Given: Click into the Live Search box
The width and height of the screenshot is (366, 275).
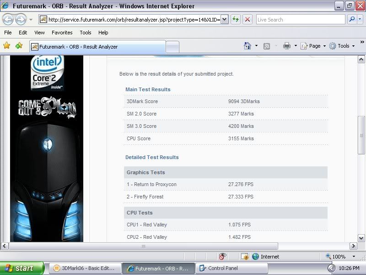Looking at the screenshot, I should pos(301,20).
